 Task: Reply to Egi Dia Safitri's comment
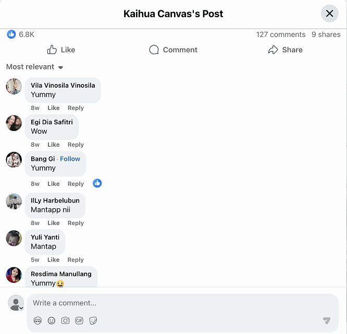(x=76, y=145)
